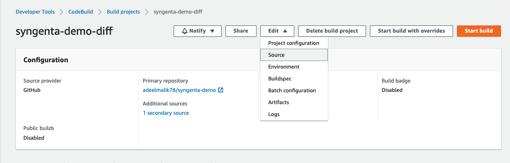The image size is (510, 163).
Task: Click the Public builds Disabled value
Action: 34,138
